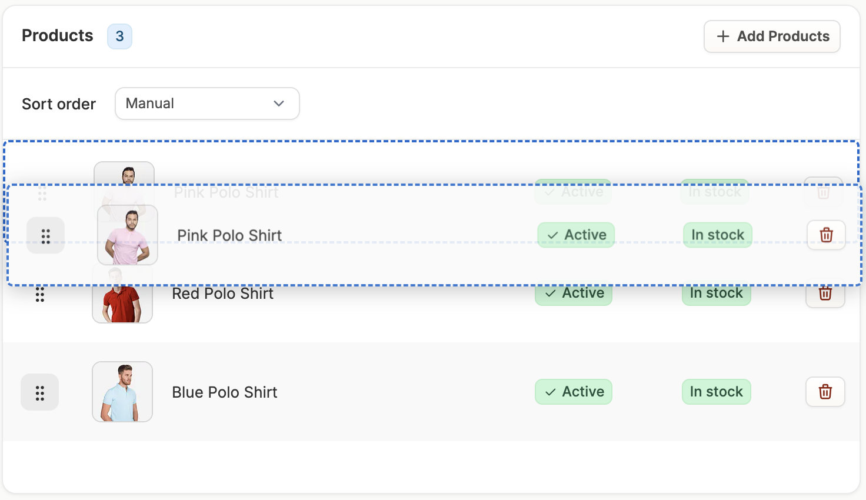Delete the Blue Polo Shirt product
The width and height of the screenshot is (866, 500).
(x=825, y=392)
